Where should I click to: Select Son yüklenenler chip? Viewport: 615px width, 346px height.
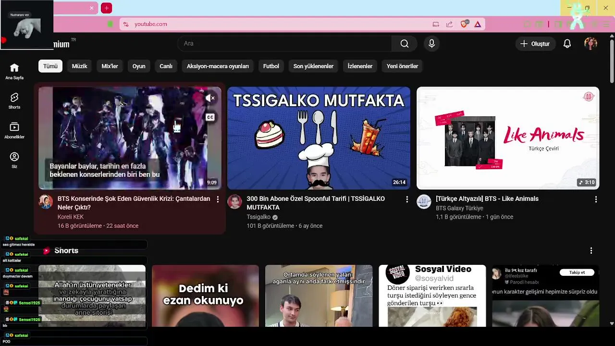[313, 66]
